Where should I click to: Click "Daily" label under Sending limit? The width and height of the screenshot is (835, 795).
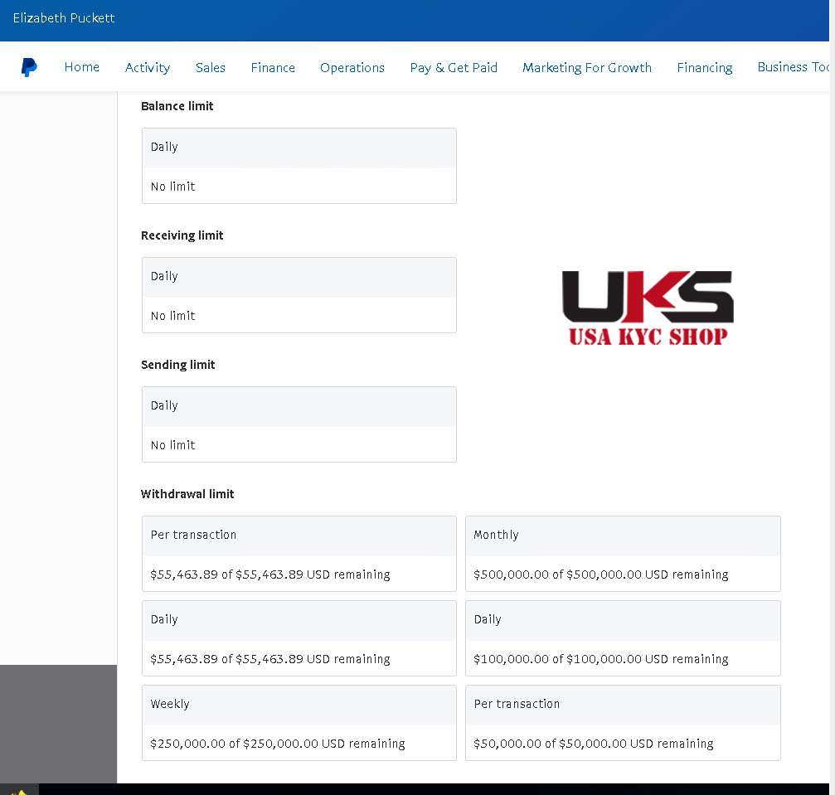click(x=164, y=405)
